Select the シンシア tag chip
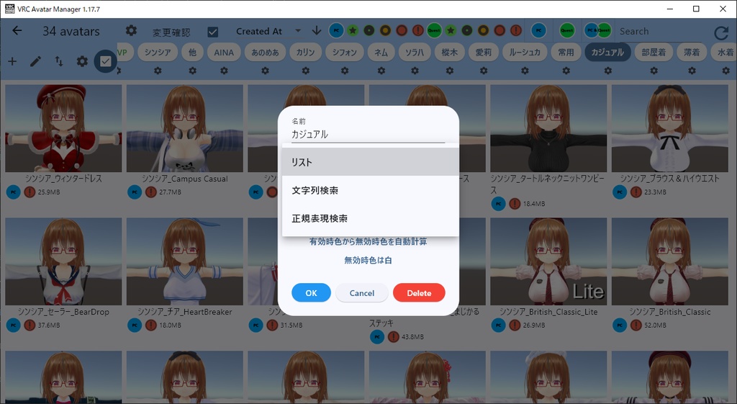 158,52
